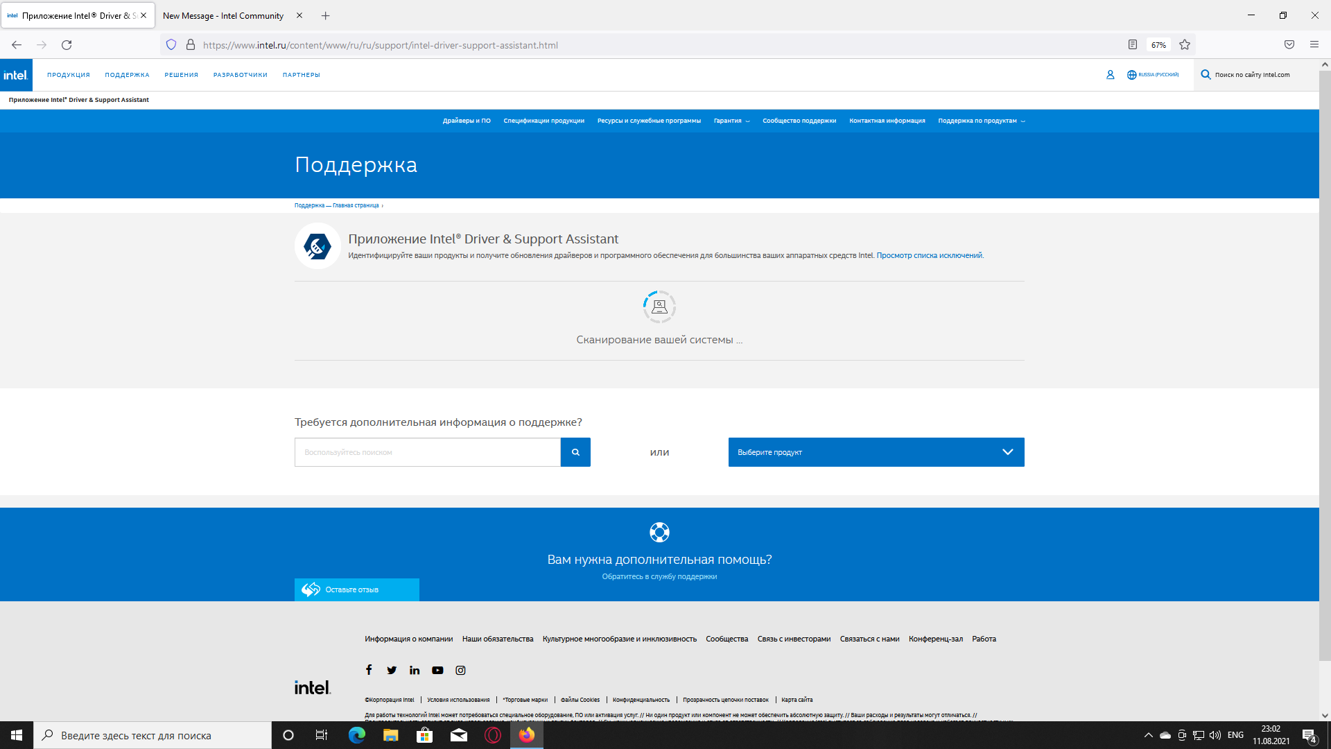The image size is (1331, 749).
Task: Open Intel's Facebook page icon
Action: click(369, 670)
